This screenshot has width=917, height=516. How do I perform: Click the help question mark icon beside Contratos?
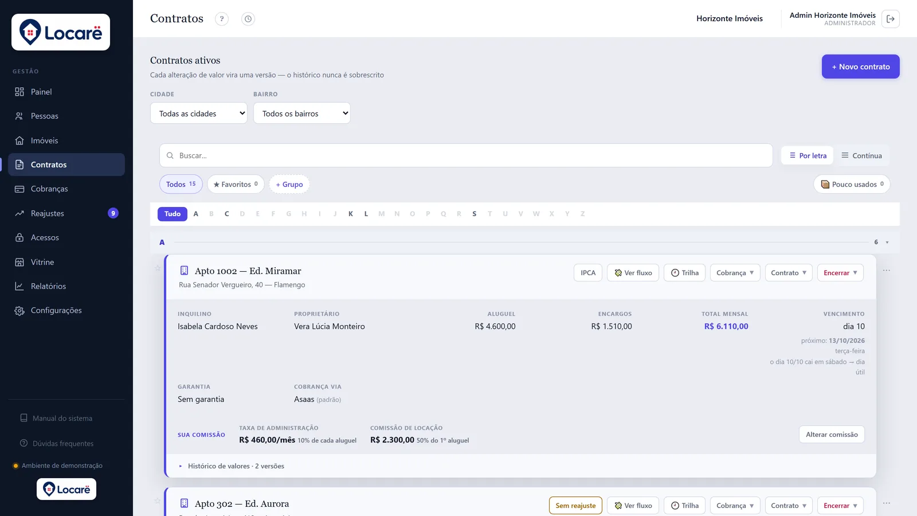click(x=222, y=19)
